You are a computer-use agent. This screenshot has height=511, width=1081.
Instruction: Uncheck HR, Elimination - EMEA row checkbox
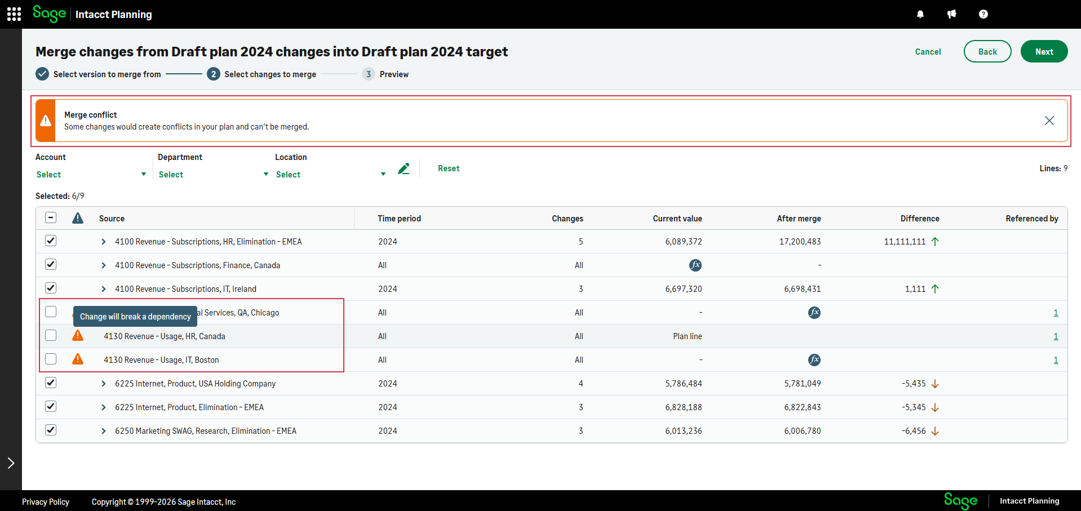[51, 241]
